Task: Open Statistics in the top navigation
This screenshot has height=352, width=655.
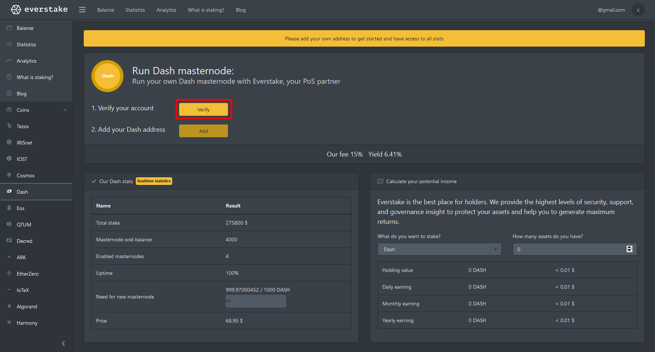Action: 135,10
